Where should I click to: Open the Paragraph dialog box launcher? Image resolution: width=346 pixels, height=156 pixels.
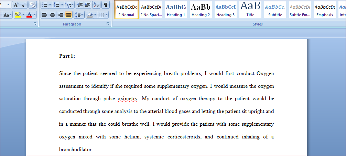click(x=108, y=24)
